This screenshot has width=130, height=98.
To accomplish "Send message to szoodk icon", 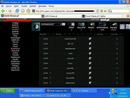I will click(90, 58).
